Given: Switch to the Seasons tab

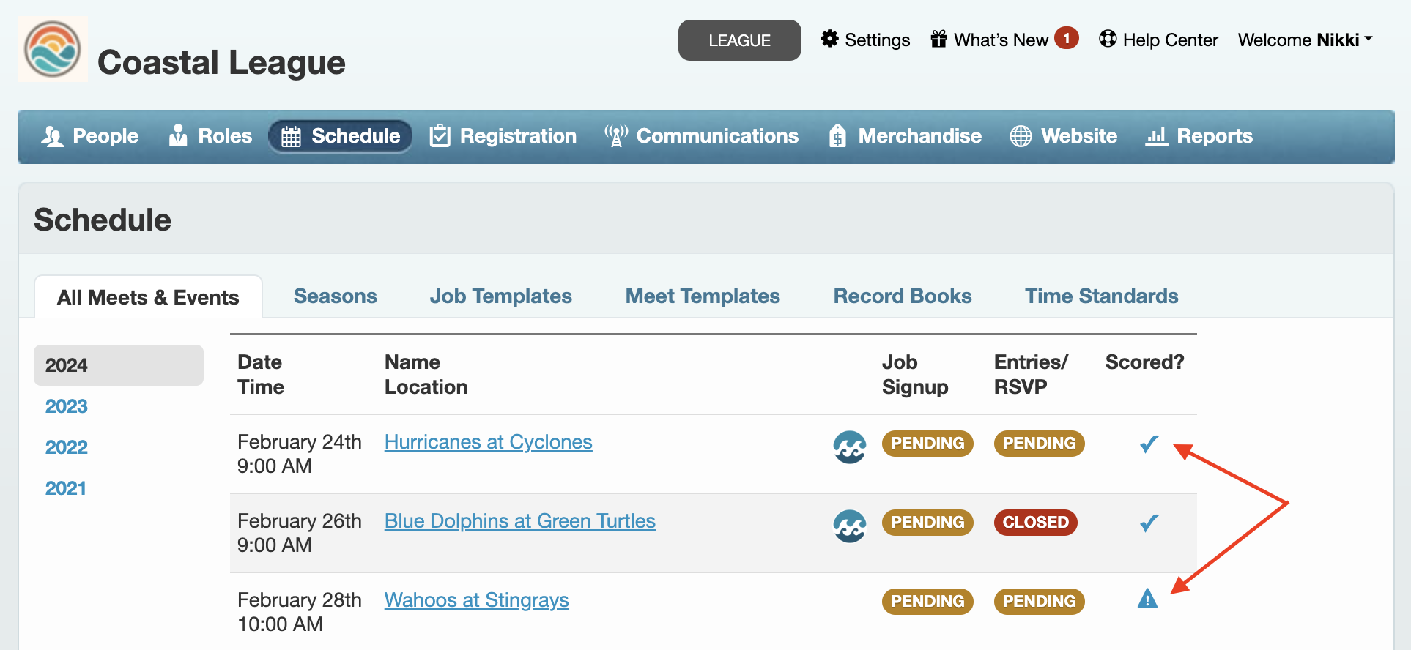Looking at the screenshot, I should click(336, 296).
